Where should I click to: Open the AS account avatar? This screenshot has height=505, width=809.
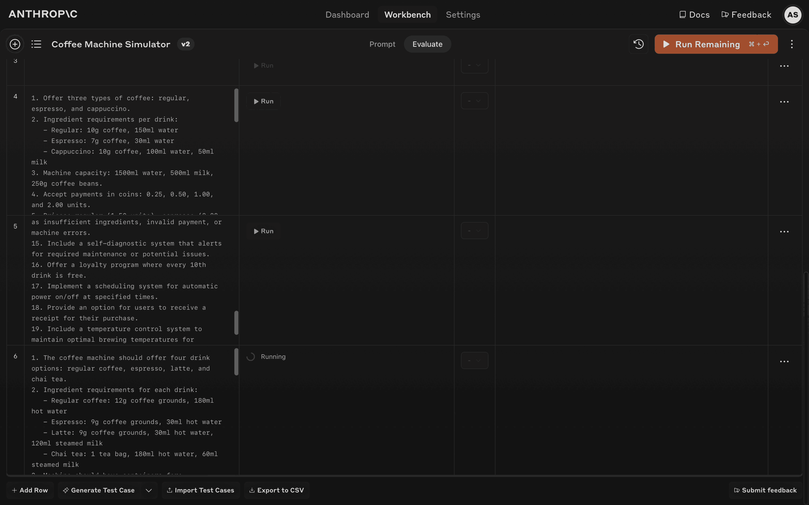pyautogui.click(x=793, y=15)
